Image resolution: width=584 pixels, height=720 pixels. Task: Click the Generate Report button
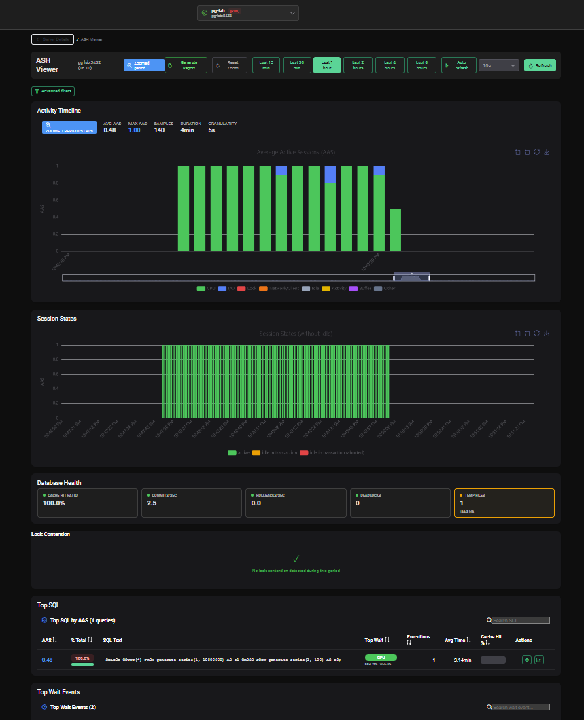point(186,65)
